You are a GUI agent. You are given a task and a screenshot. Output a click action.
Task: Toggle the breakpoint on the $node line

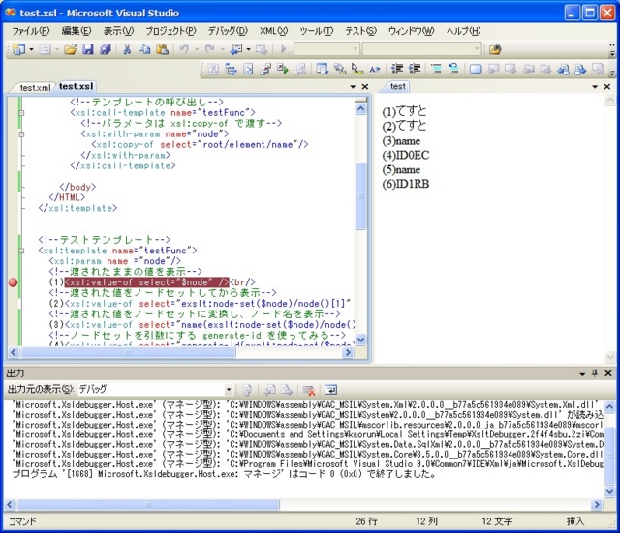pos(13,282)
